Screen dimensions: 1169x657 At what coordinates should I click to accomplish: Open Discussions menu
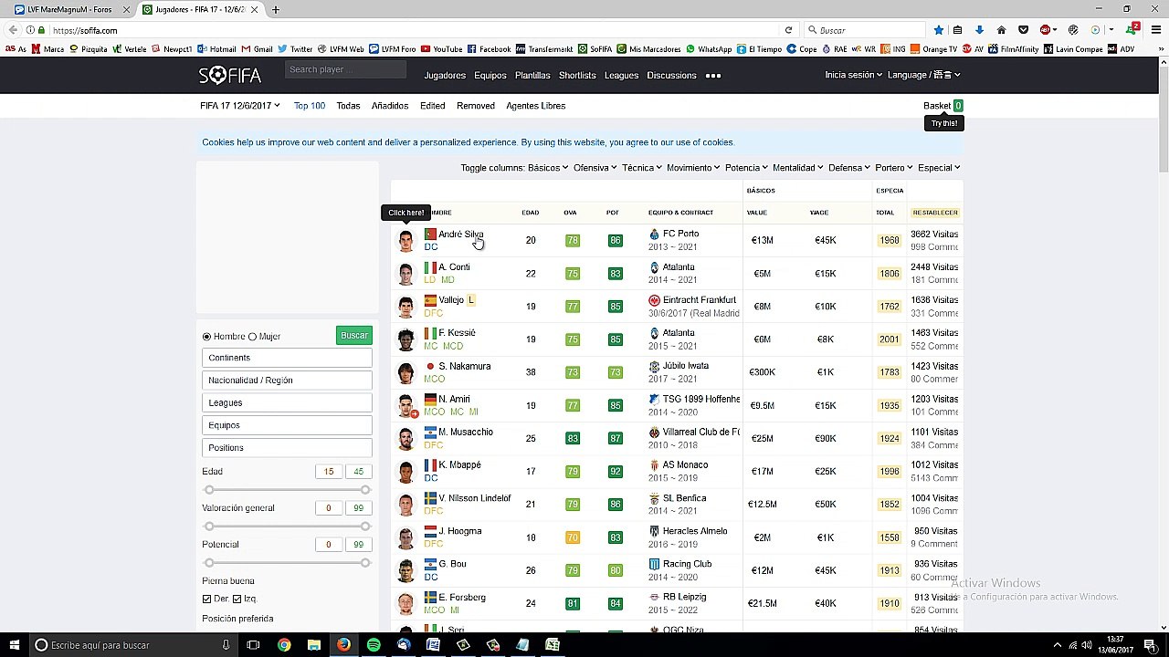tap(671, 76)
